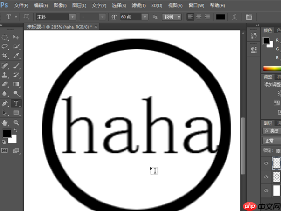Close the 未标题-1 document tab
The height and width of the screenshot is (211, 281).
(96, 27)
